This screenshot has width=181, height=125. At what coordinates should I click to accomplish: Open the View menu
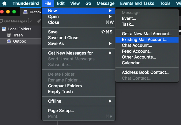[x=75, y=3]
